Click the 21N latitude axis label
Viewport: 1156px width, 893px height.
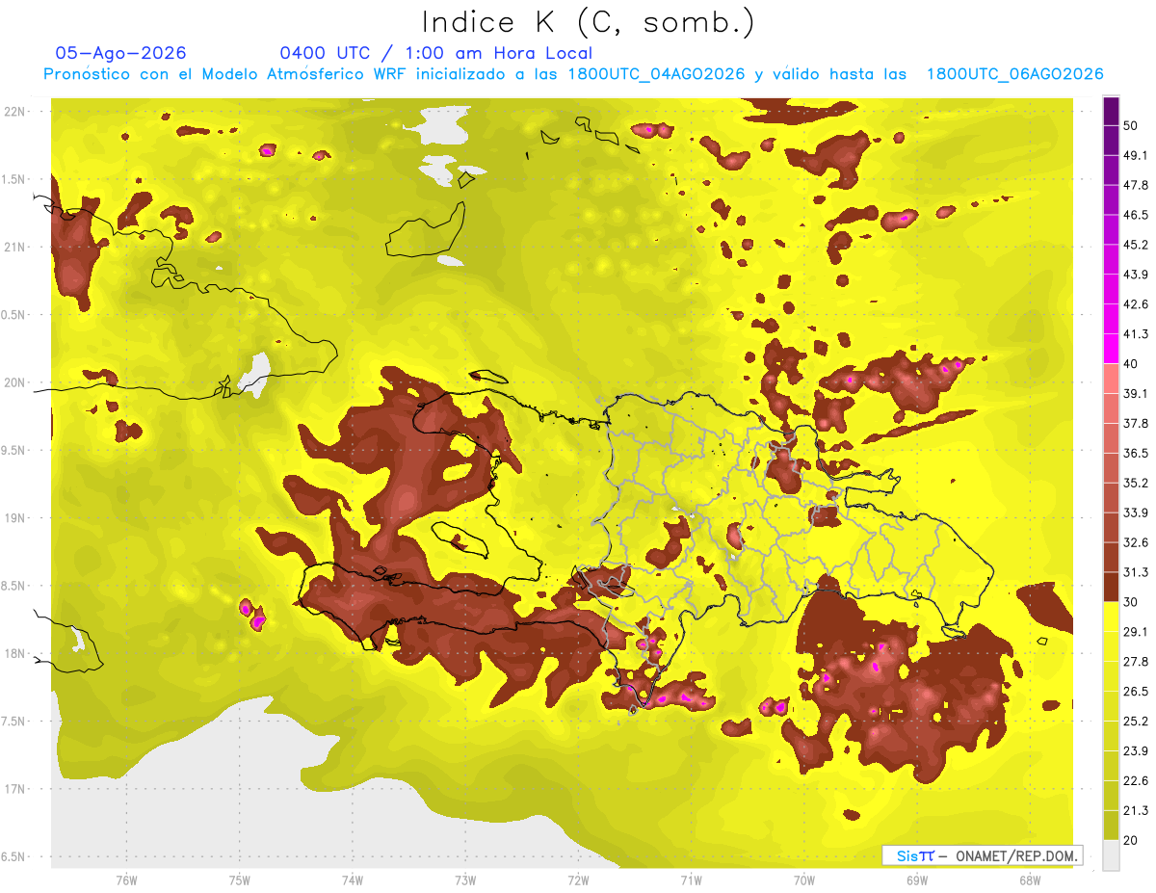[x=16, y=248]
